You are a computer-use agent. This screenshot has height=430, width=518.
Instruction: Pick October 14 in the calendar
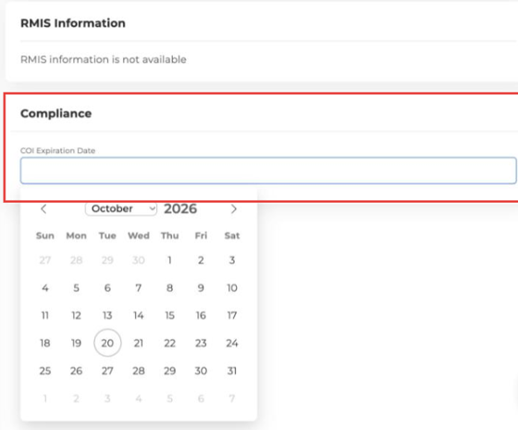click(139, 315)
